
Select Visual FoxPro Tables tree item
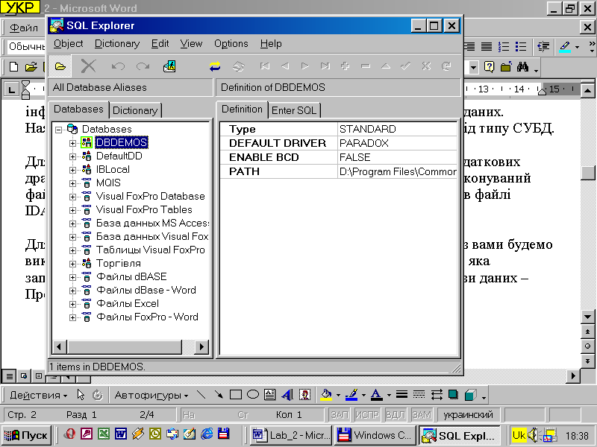[x=144, y=210]
